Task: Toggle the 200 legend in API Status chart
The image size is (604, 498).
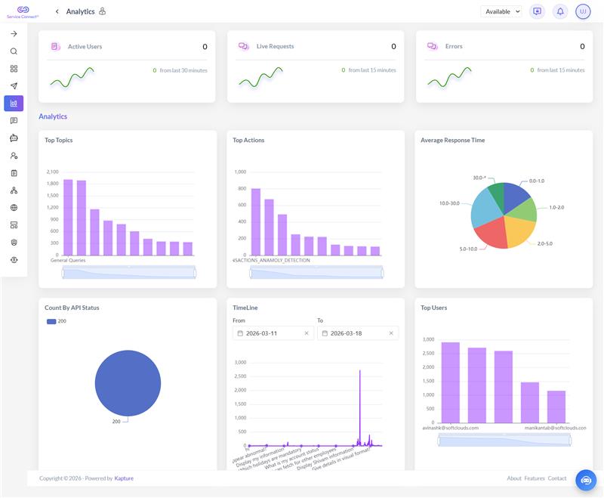Action: (x=56, y=321)
